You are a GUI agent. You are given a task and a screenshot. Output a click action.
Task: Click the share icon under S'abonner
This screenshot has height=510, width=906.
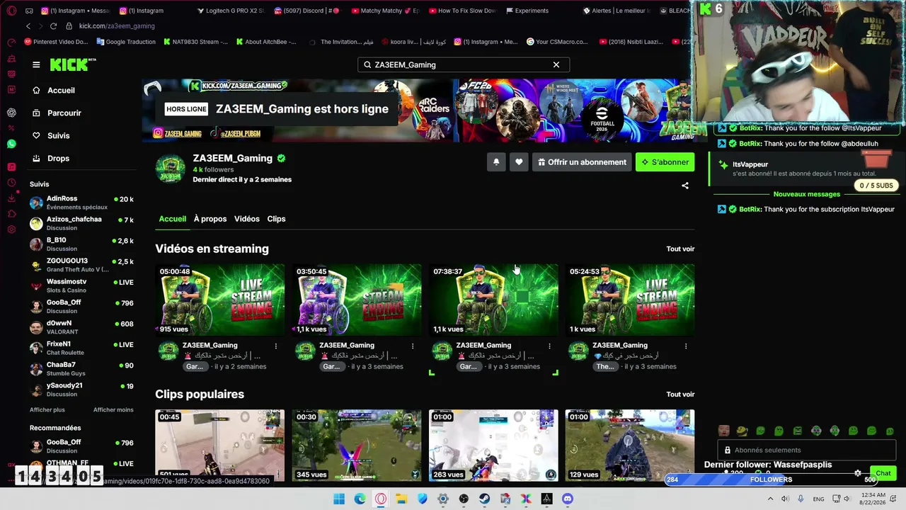(685, 186)
